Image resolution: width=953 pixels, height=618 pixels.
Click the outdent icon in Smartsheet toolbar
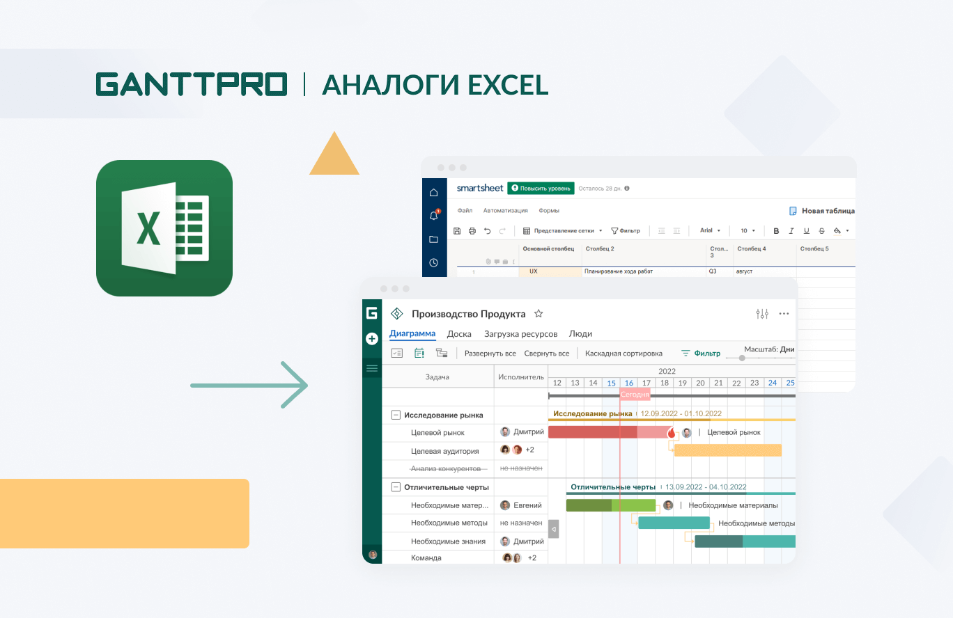660,230
